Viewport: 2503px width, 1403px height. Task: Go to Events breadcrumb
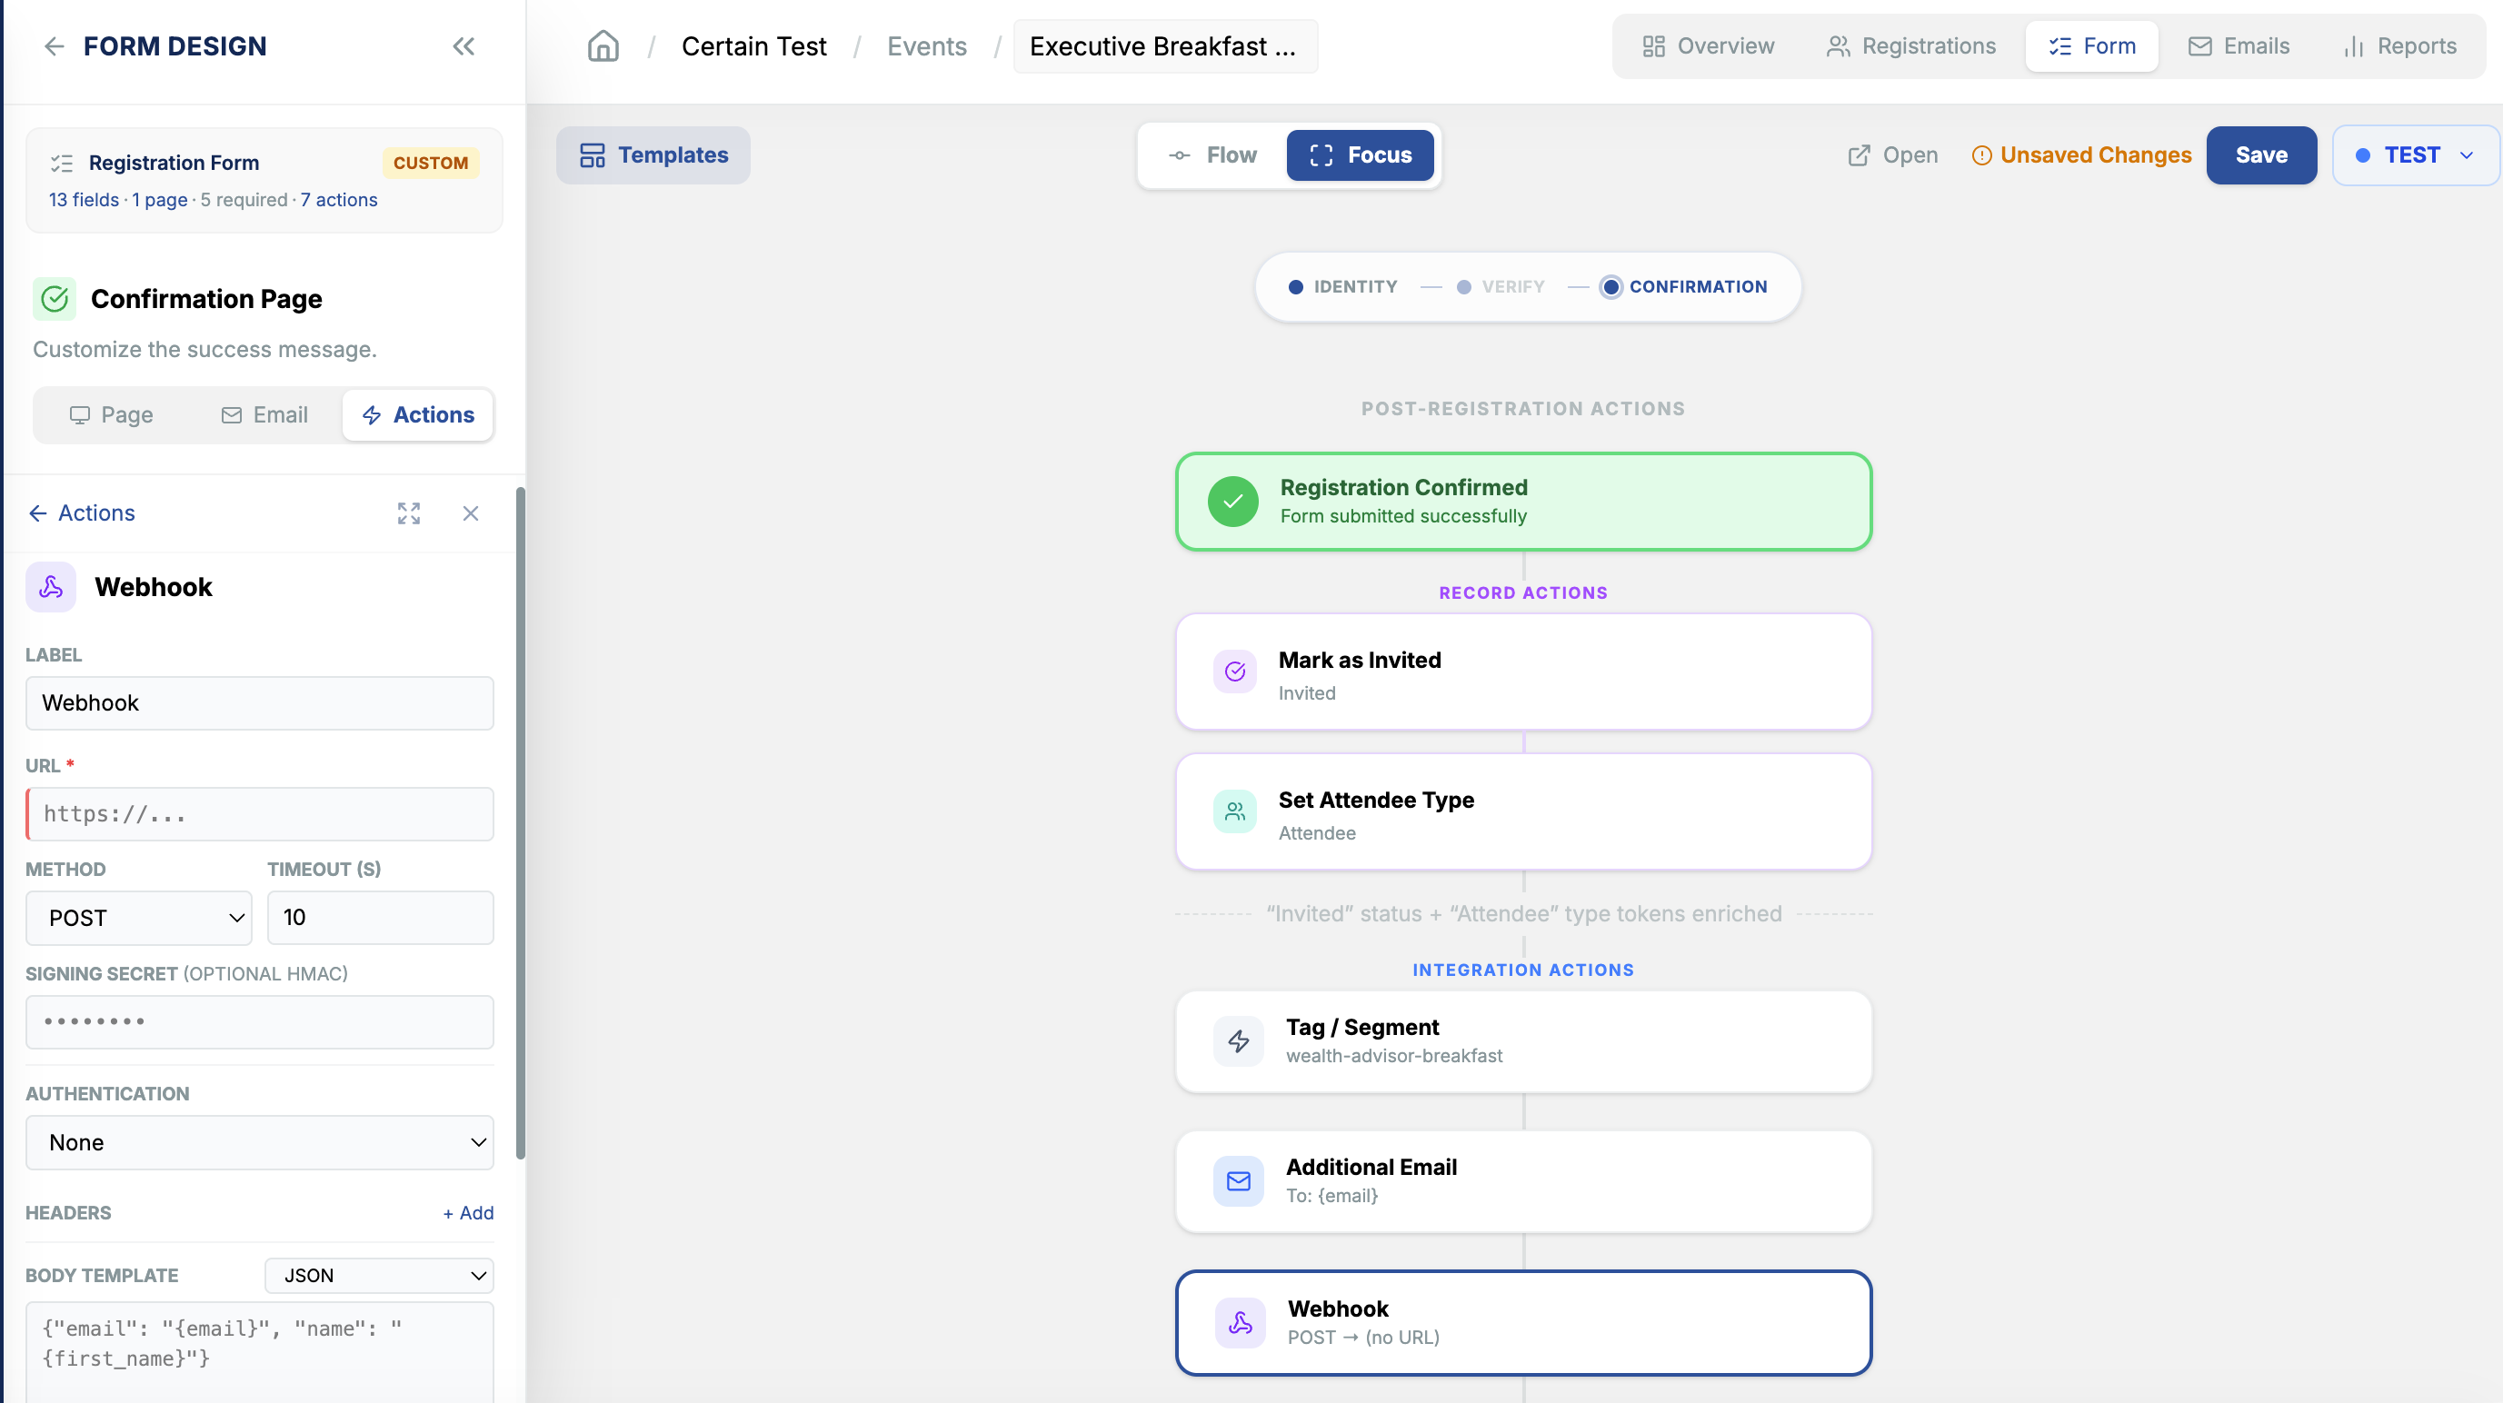tap(927, 45)
